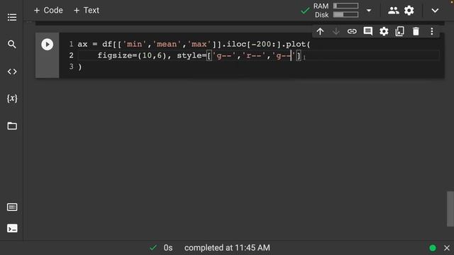View the Disk usage bar
The height and width of the screenshot is (255, 454).
[x=345, y=14]
